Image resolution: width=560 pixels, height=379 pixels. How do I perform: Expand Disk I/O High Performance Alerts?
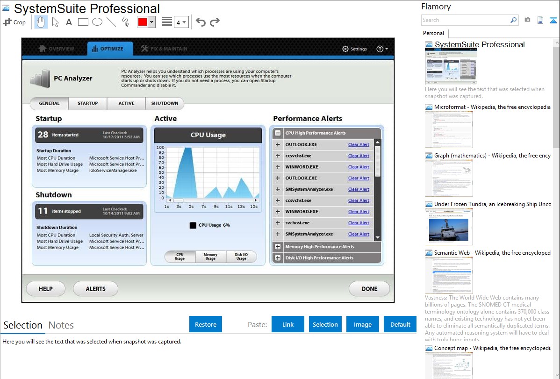(278, 258)
